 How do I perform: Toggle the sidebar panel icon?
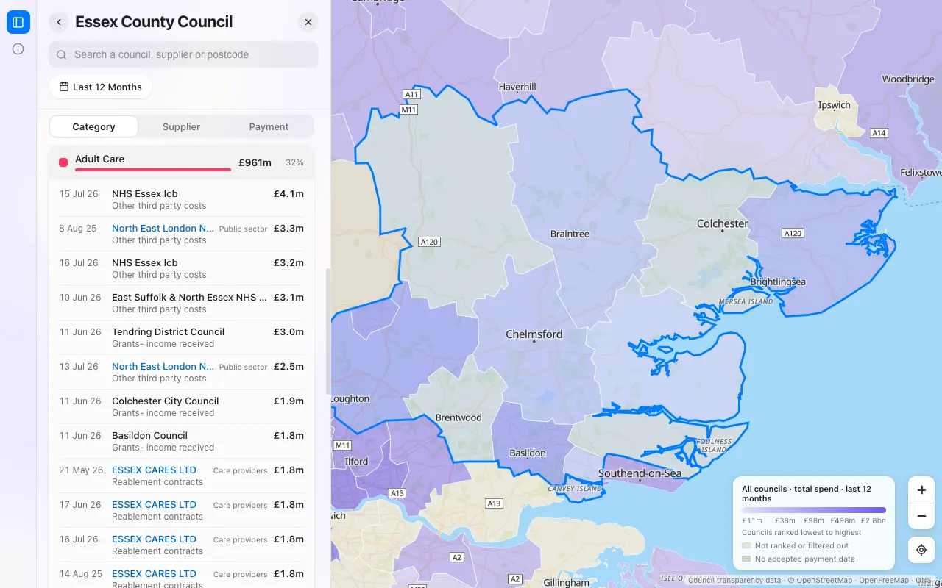tap(18, 22)
